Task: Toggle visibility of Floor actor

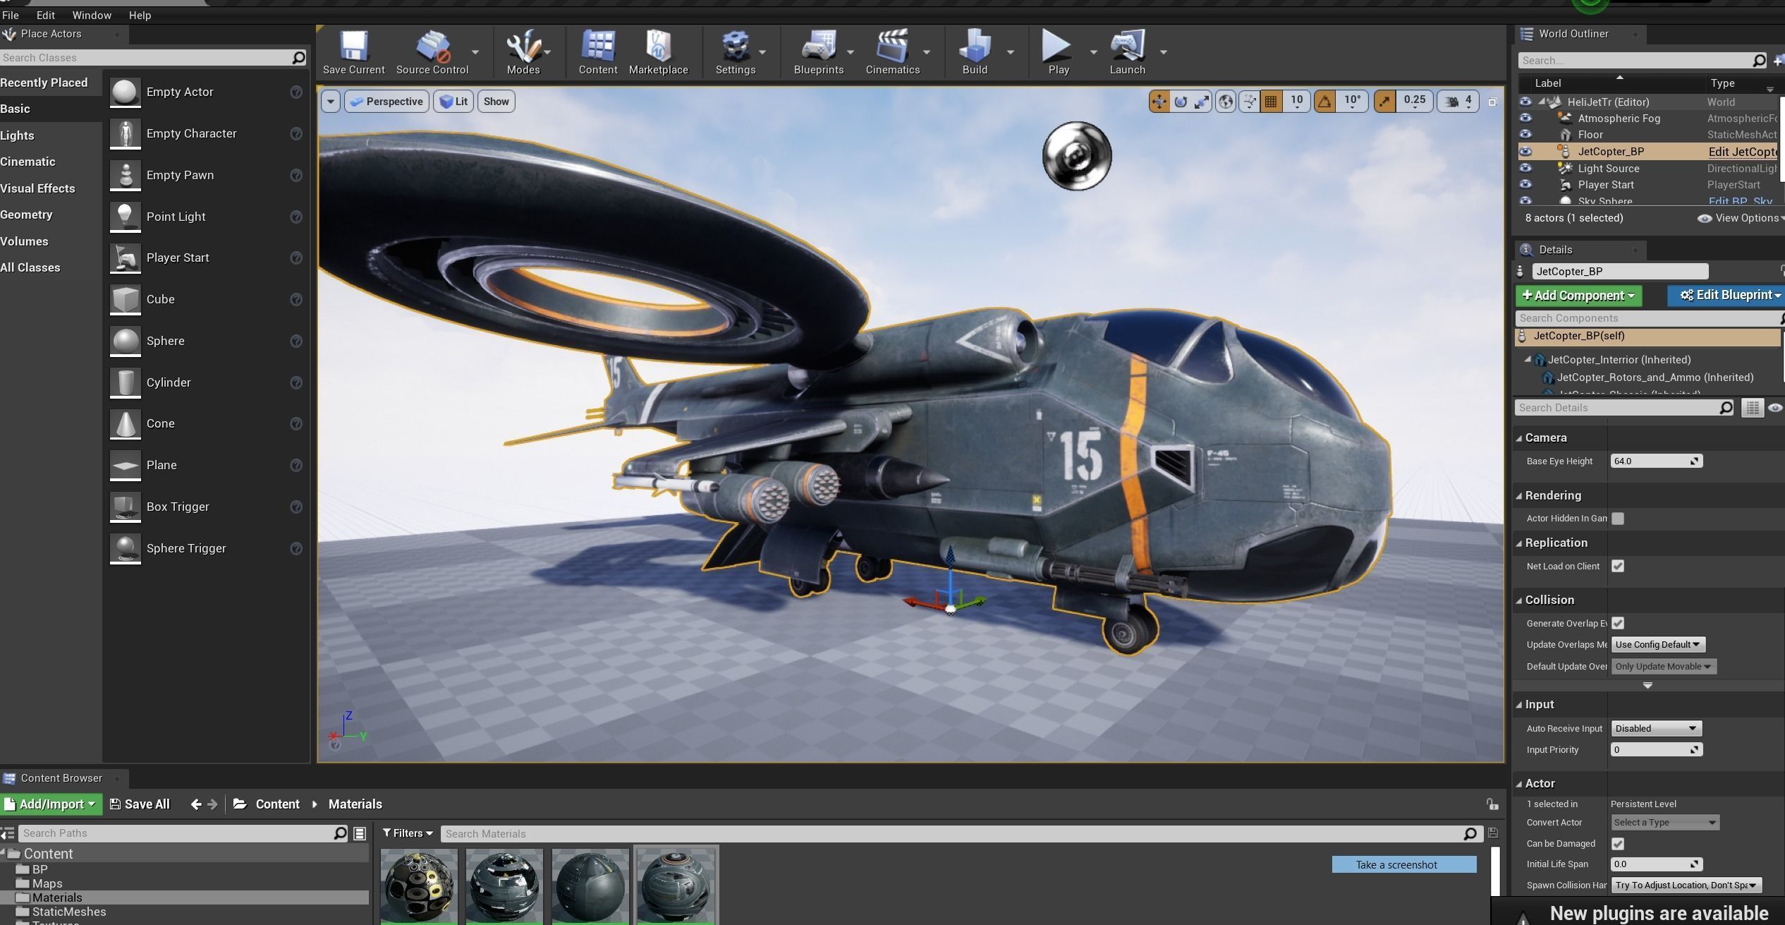Action: pos(1525,134)
